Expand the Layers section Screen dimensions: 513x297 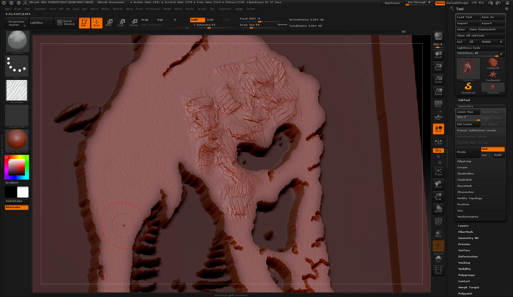463,226
